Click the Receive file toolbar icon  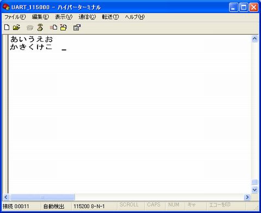pyautogui.click(x=64, y=27)
